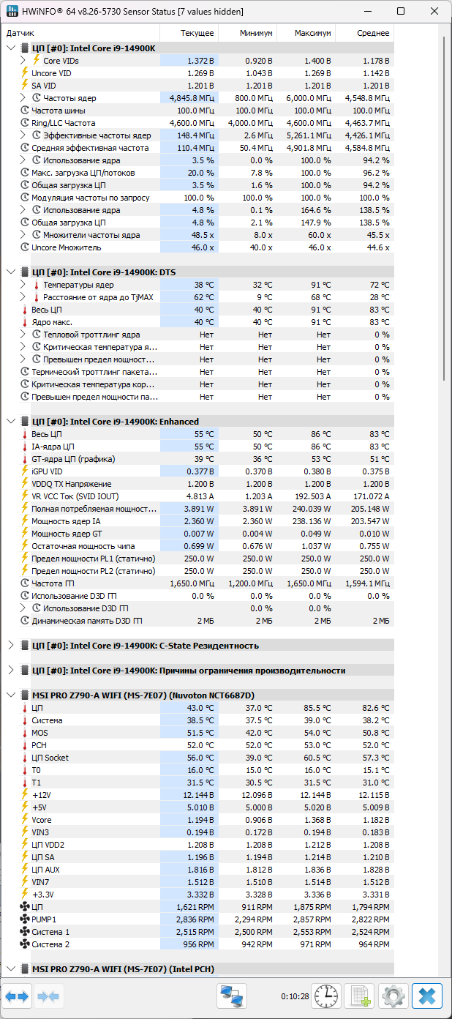Click fan icon of PUMP1 row
The height and width of the screenshot is (1019, 452).
[24, 919]
